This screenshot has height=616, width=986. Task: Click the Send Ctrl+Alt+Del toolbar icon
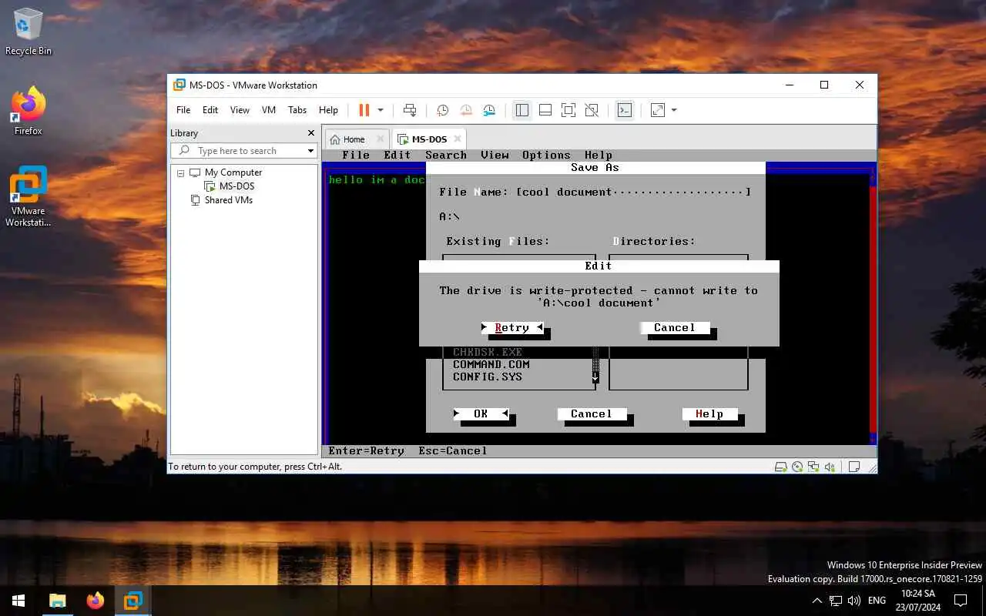(410, 110)
